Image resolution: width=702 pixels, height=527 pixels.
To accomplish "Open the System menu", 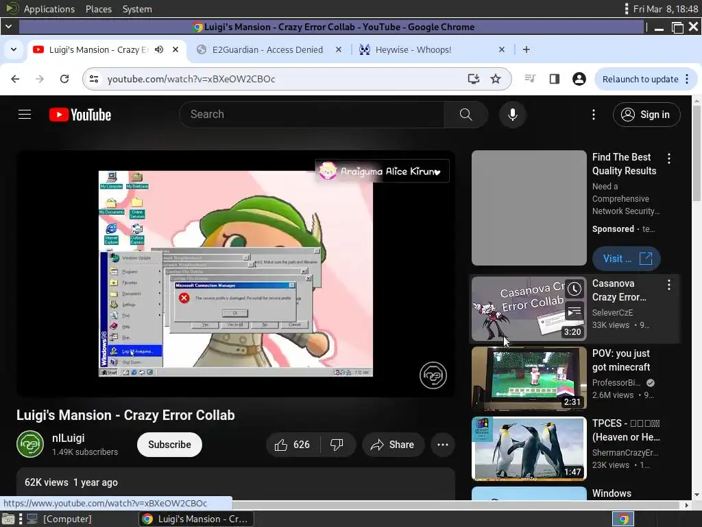I will (137, 9).
